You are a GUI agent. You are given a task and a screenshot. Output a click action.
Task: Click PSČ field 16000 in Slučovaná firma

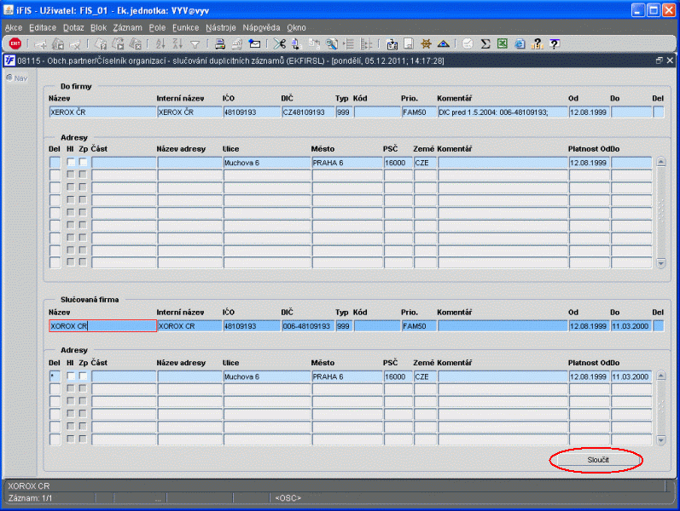(398, 376)
